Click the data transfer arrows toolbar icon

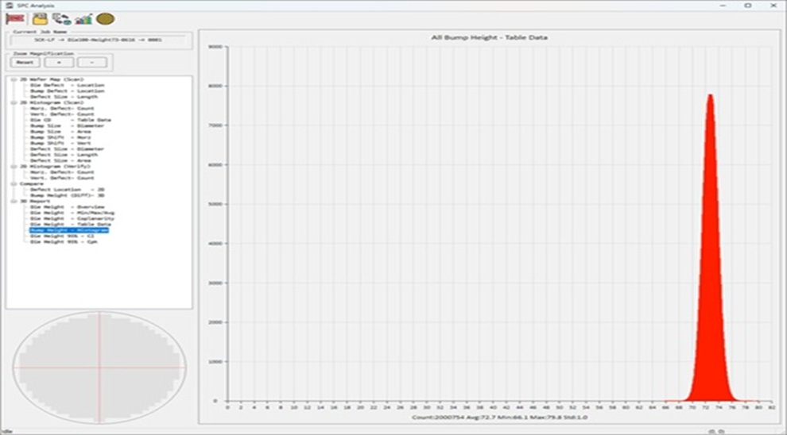(62, 19)
